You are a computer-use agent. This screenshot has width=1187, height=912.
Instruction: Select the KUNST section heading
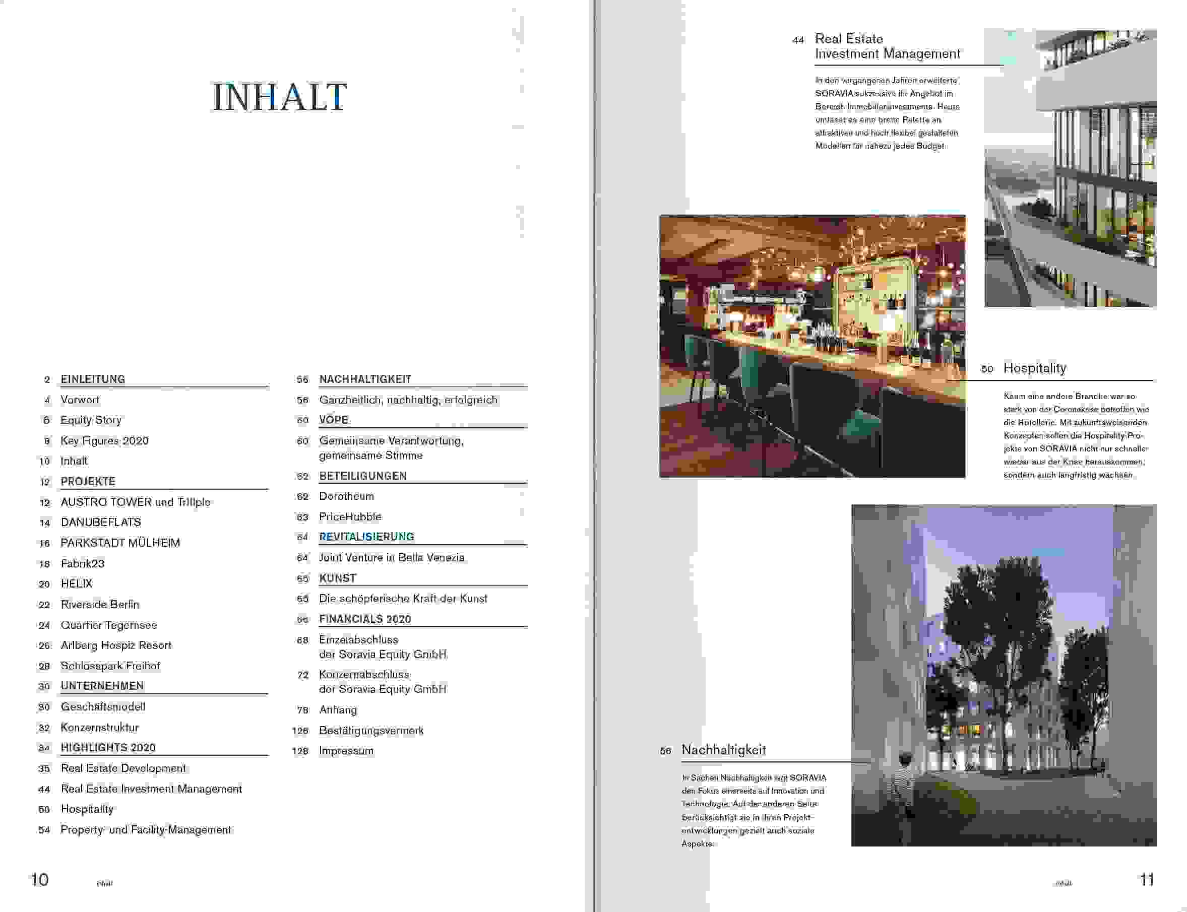point(338,578)
